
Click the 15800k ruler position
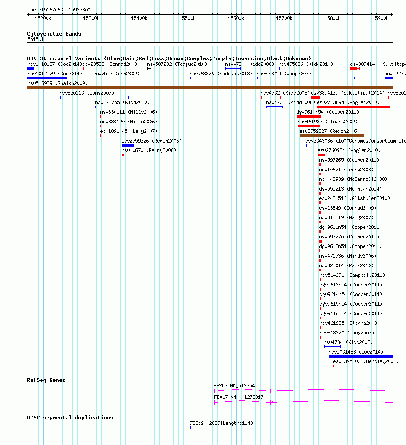pyautogui.click(x=333, y=19)
